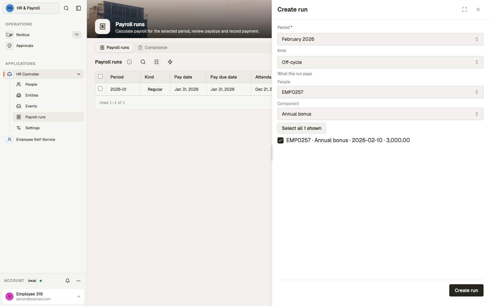Click the HR Controller briefcase icon
Image resolution: width=489 pixels, height=306 pixels.
pos(10,74)
